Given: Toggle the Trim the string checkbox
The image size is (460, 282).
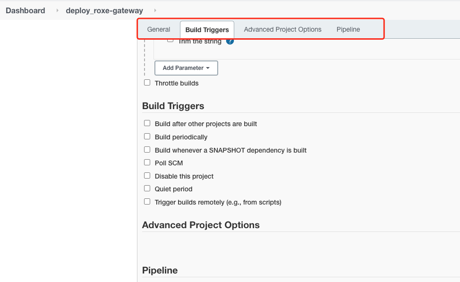Looking at the screenshot, I should pyautogui.click(x=170, y=40).
